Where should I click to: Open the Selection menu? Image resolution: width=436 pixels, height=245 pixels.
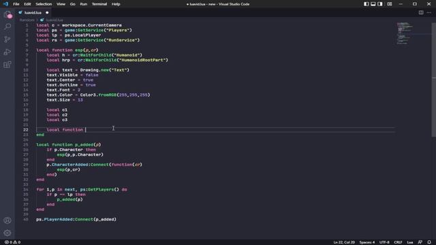click(44, 4)
